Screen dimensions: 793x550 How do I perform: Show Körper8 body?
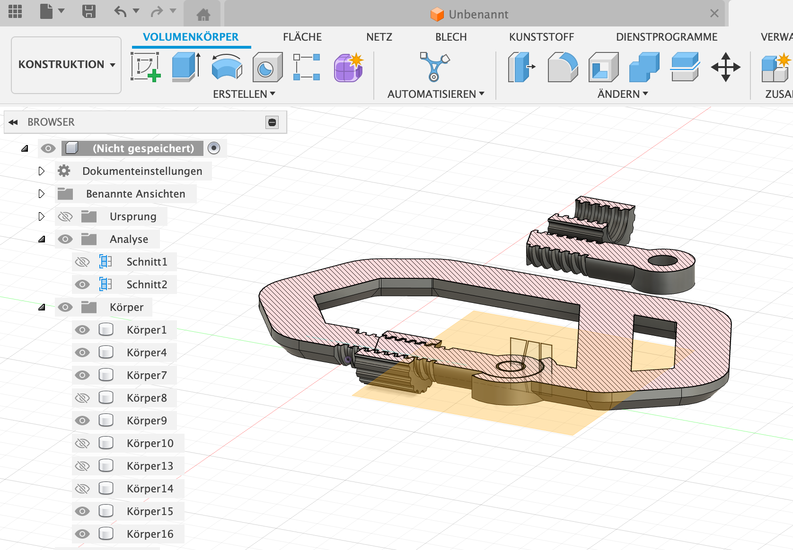tap(82, 398)
